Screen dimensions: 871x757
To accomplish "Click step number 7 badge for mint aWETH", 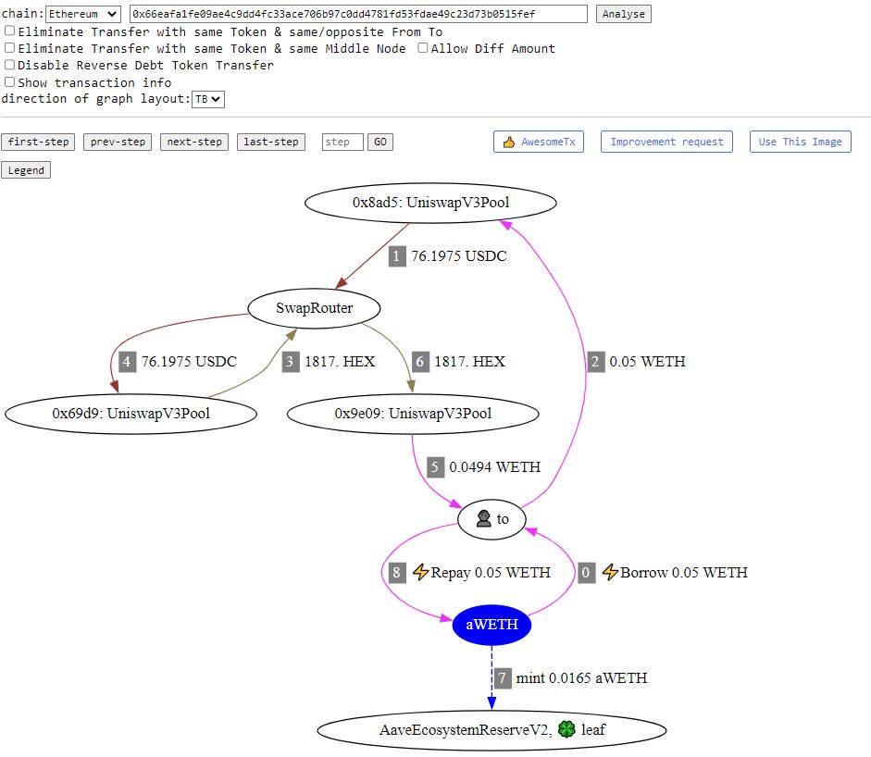I will click(502, 678).
